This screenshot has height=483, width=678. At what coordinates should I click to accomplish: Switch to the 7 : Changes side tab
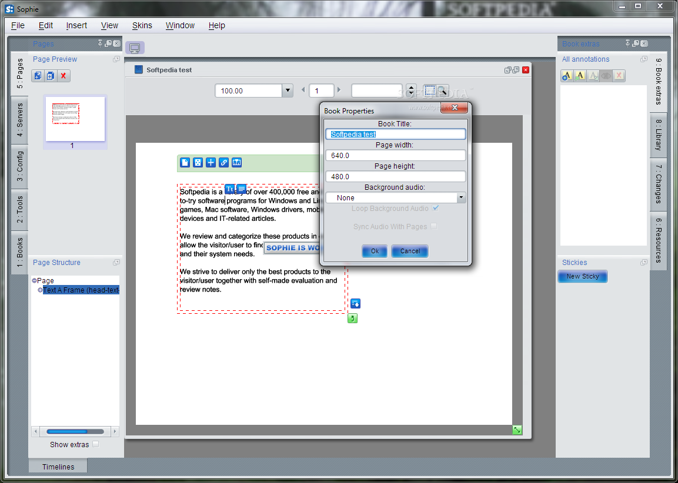click(658, 184)
